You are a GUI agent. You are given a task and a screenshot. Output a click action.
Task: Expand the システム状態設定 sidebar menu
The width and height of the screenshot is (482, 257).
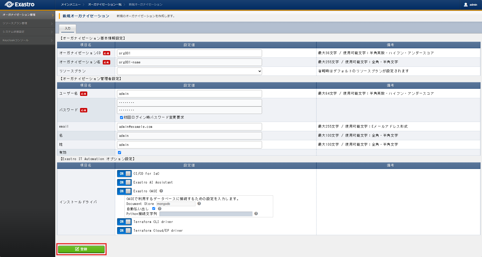click(x=28, y=32)
